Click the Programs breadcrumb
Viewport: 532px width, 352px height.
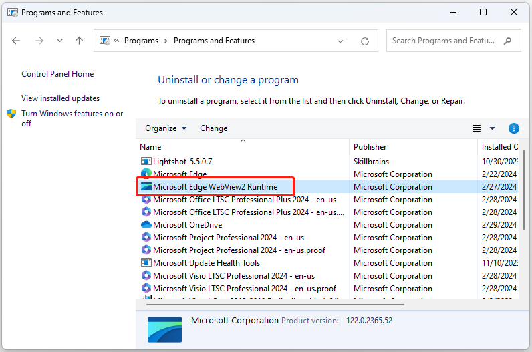(x=141, y=41)
